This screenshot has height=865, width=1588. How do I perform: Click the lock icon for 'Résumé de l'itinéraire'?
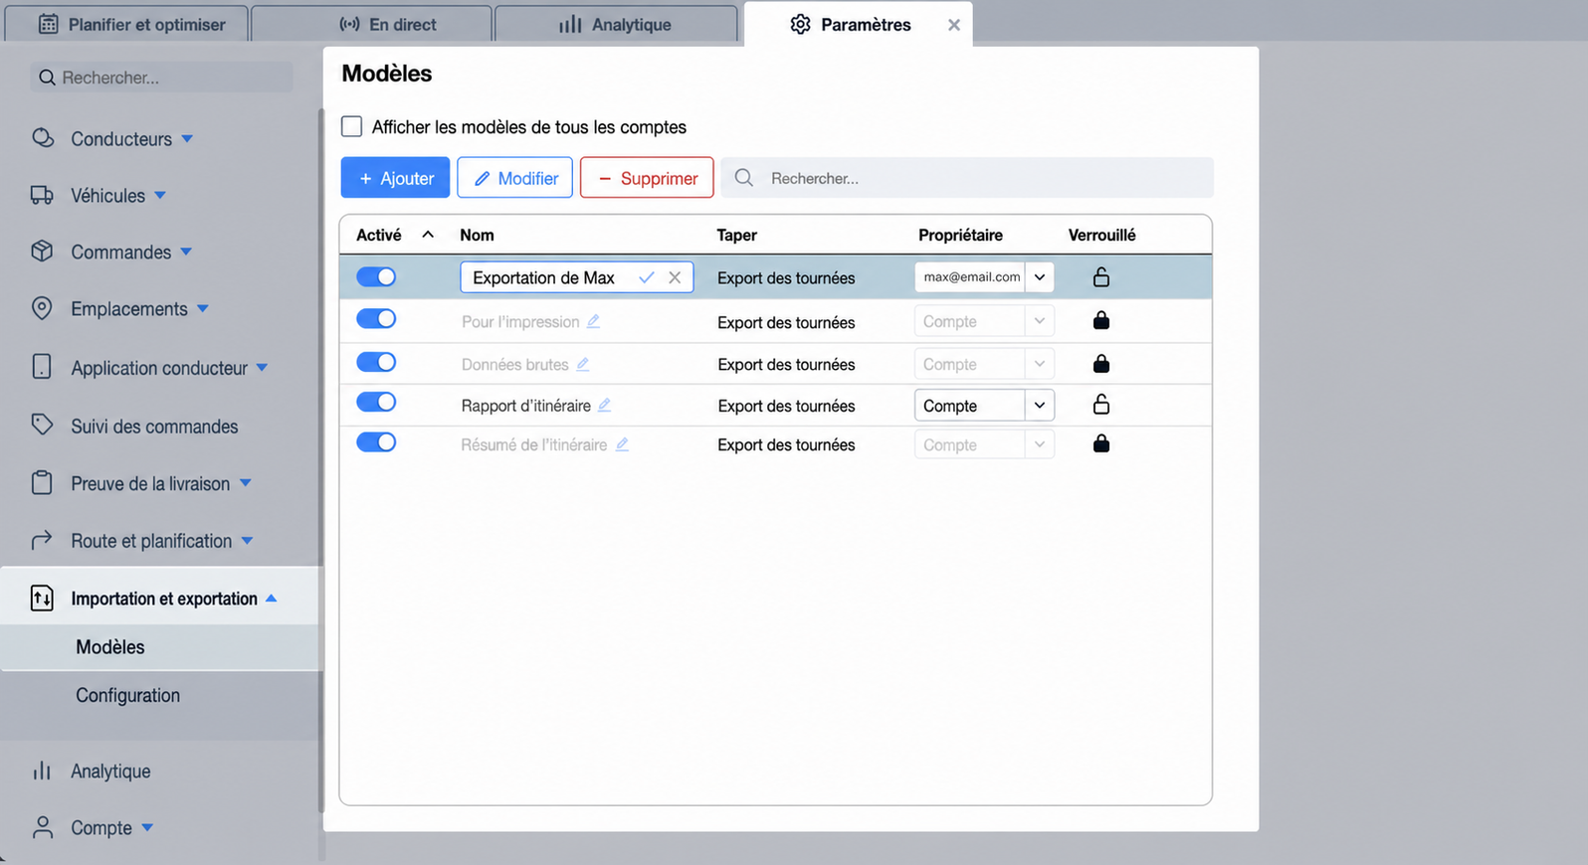coord(1101,443)
